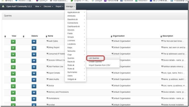Expand the Applications submenu
Screen dimensions: 189x107
coord(75,12)
